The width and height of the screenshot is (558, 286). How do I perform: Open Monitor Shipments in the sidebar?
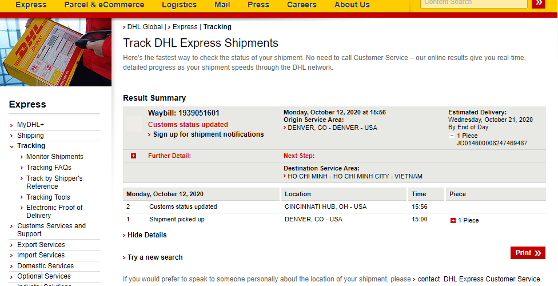click(55, 157)
